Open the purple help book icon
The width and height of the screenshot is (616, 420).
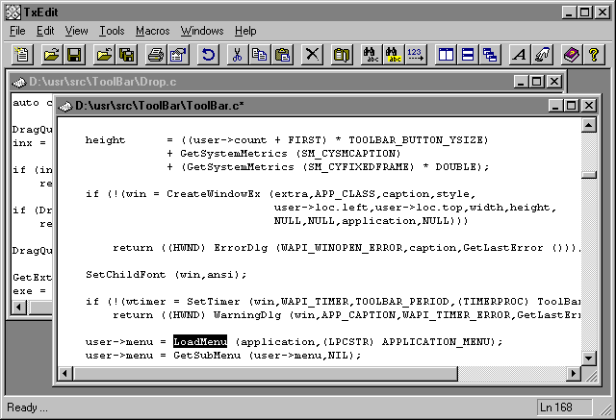[572, 55]
